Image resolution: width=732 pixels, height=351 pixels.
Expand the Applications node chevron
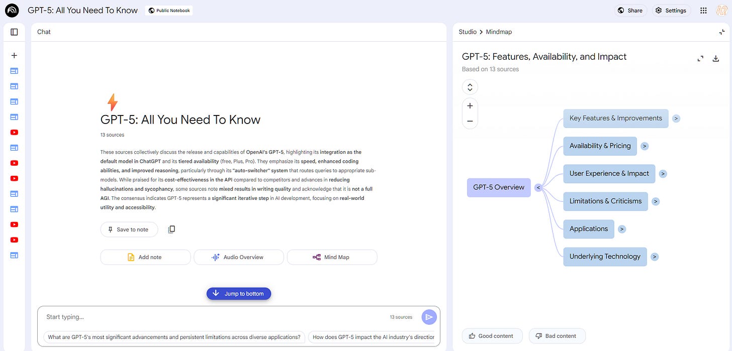click(622, 229)
